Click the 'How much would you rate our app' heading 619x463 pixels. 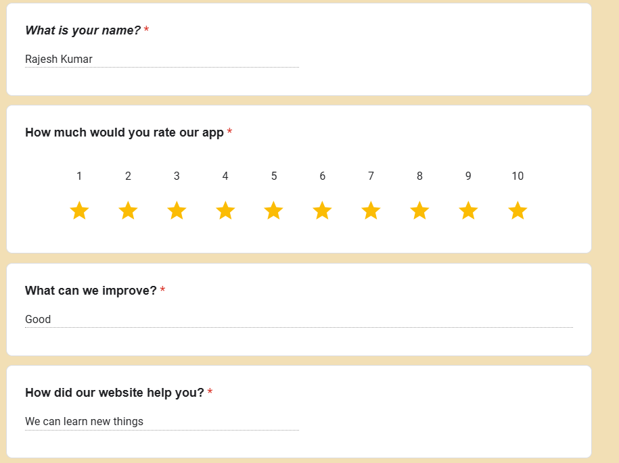point(124,132)
